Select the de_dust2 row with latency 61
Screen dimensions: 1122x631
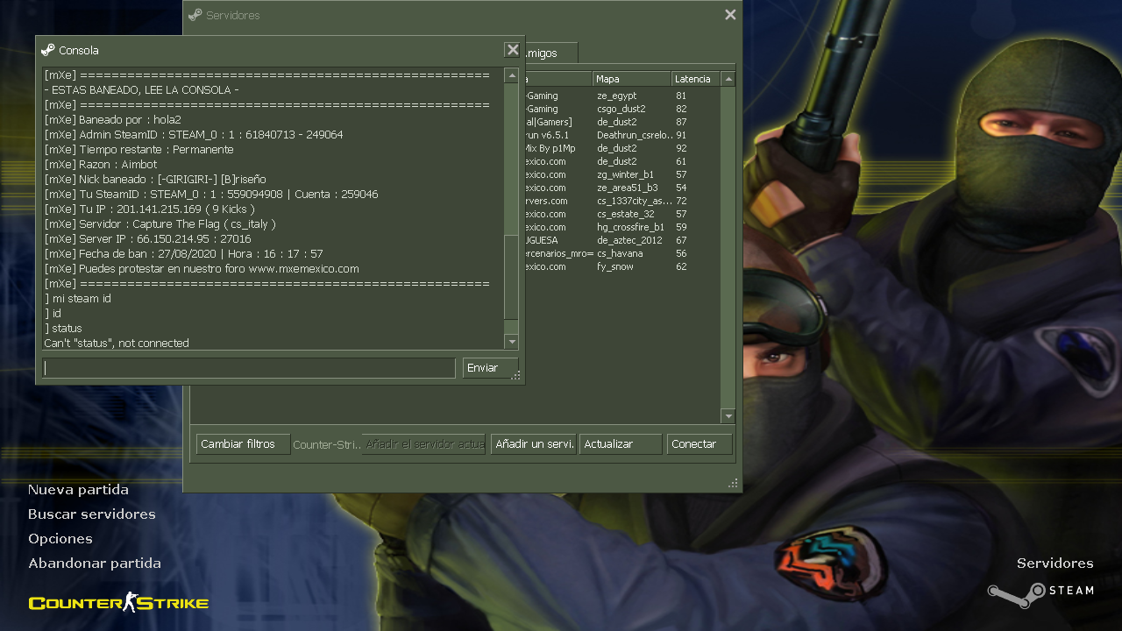(622, 161)
